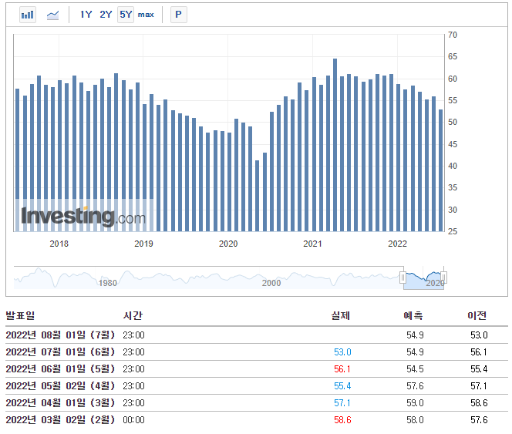Click the 25 y-axis label
This screenshot has width=512, height=434.
tap(453, 231)
